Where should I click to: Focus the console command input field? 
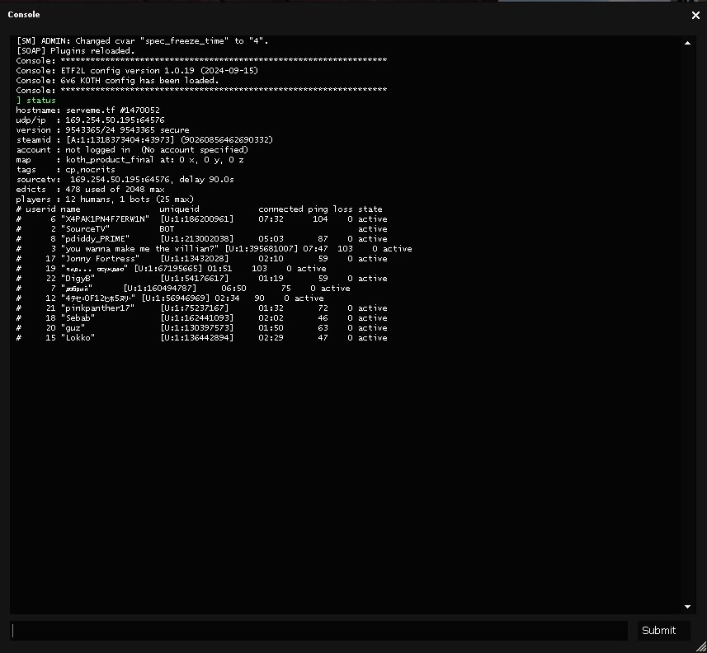(319, 631)
